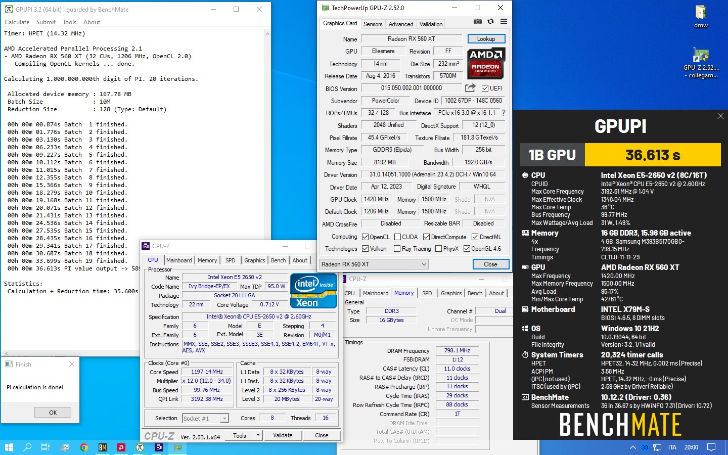The height and width of the screenshot is (455, 728).
Task: Switch to the Sensors tab in GPU-Z
Action: click(x=373, y=24)
